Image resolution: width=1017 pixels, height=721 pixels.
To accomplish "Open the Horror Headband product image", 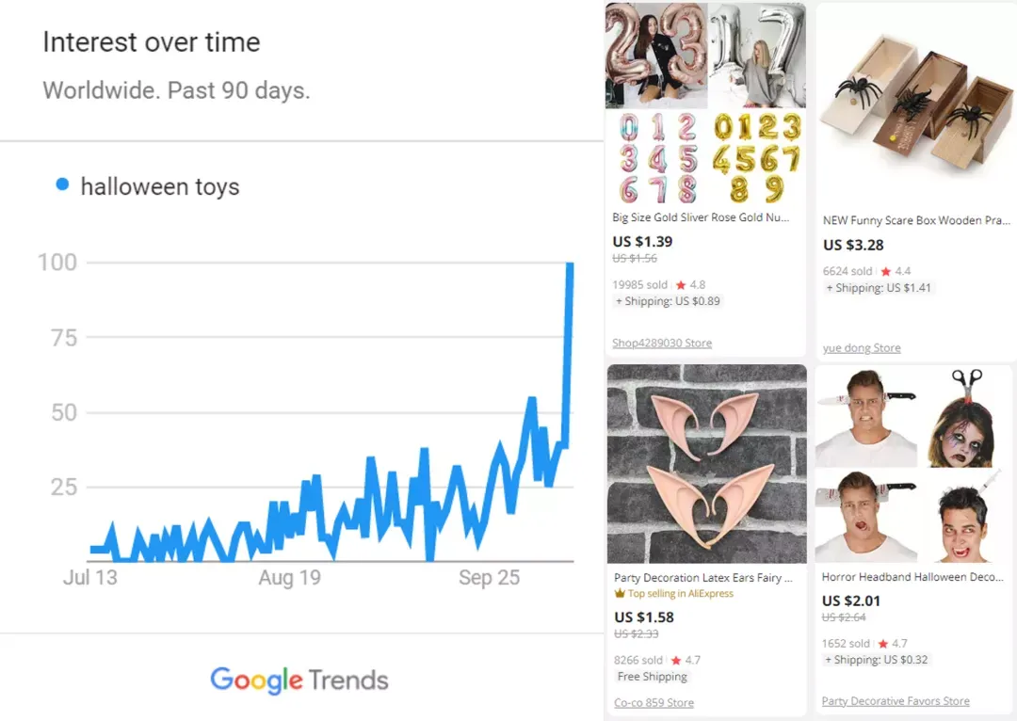I will [x=915, y=465].
